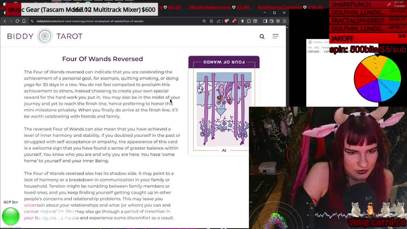Screen dimensions: 407x229
Task: Bookmark this page with the bookmark icon
Action: (24, 21)
